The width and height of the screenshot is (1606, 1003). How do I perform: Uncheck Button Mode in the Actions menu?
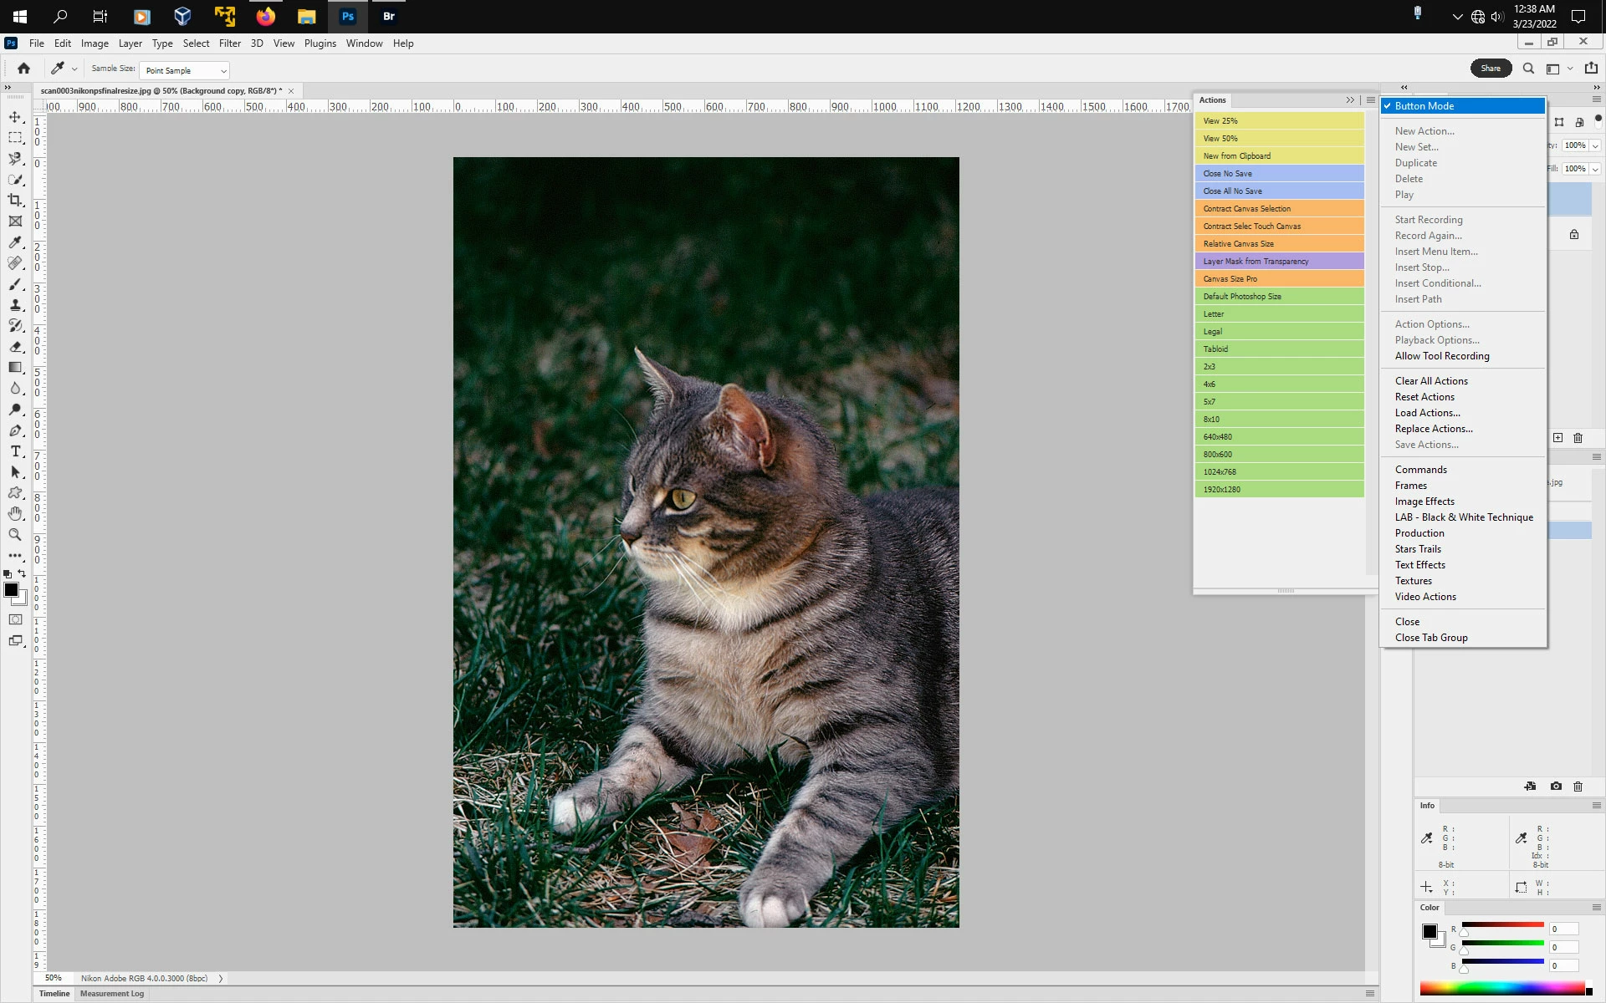tap(1424, 106)
